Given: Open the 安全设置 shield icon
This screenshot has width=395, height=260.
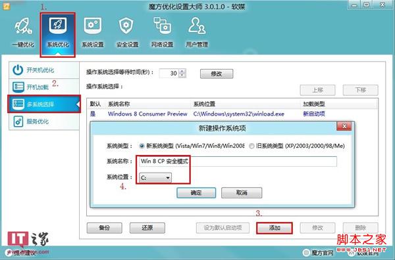Looking at the screenshot, I should coord(127,32).
